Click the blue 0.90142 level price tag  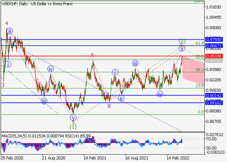[x=214, y=95]
